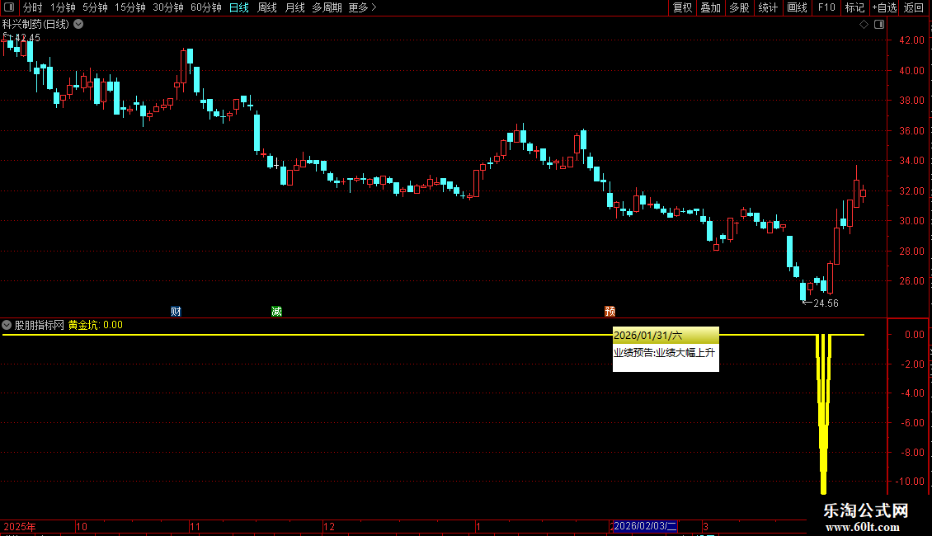Select the 15分钟 period tab

tap(130, 7)
